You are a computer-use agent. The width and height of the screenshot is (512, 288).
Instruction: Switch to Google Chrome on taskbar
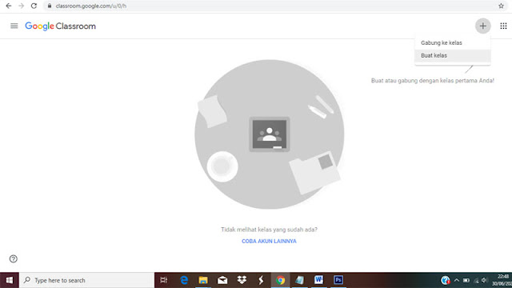click(x=280, y=280)
